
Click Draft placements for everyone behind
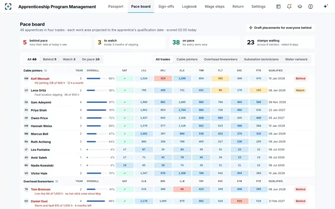[x=280, y=28]
